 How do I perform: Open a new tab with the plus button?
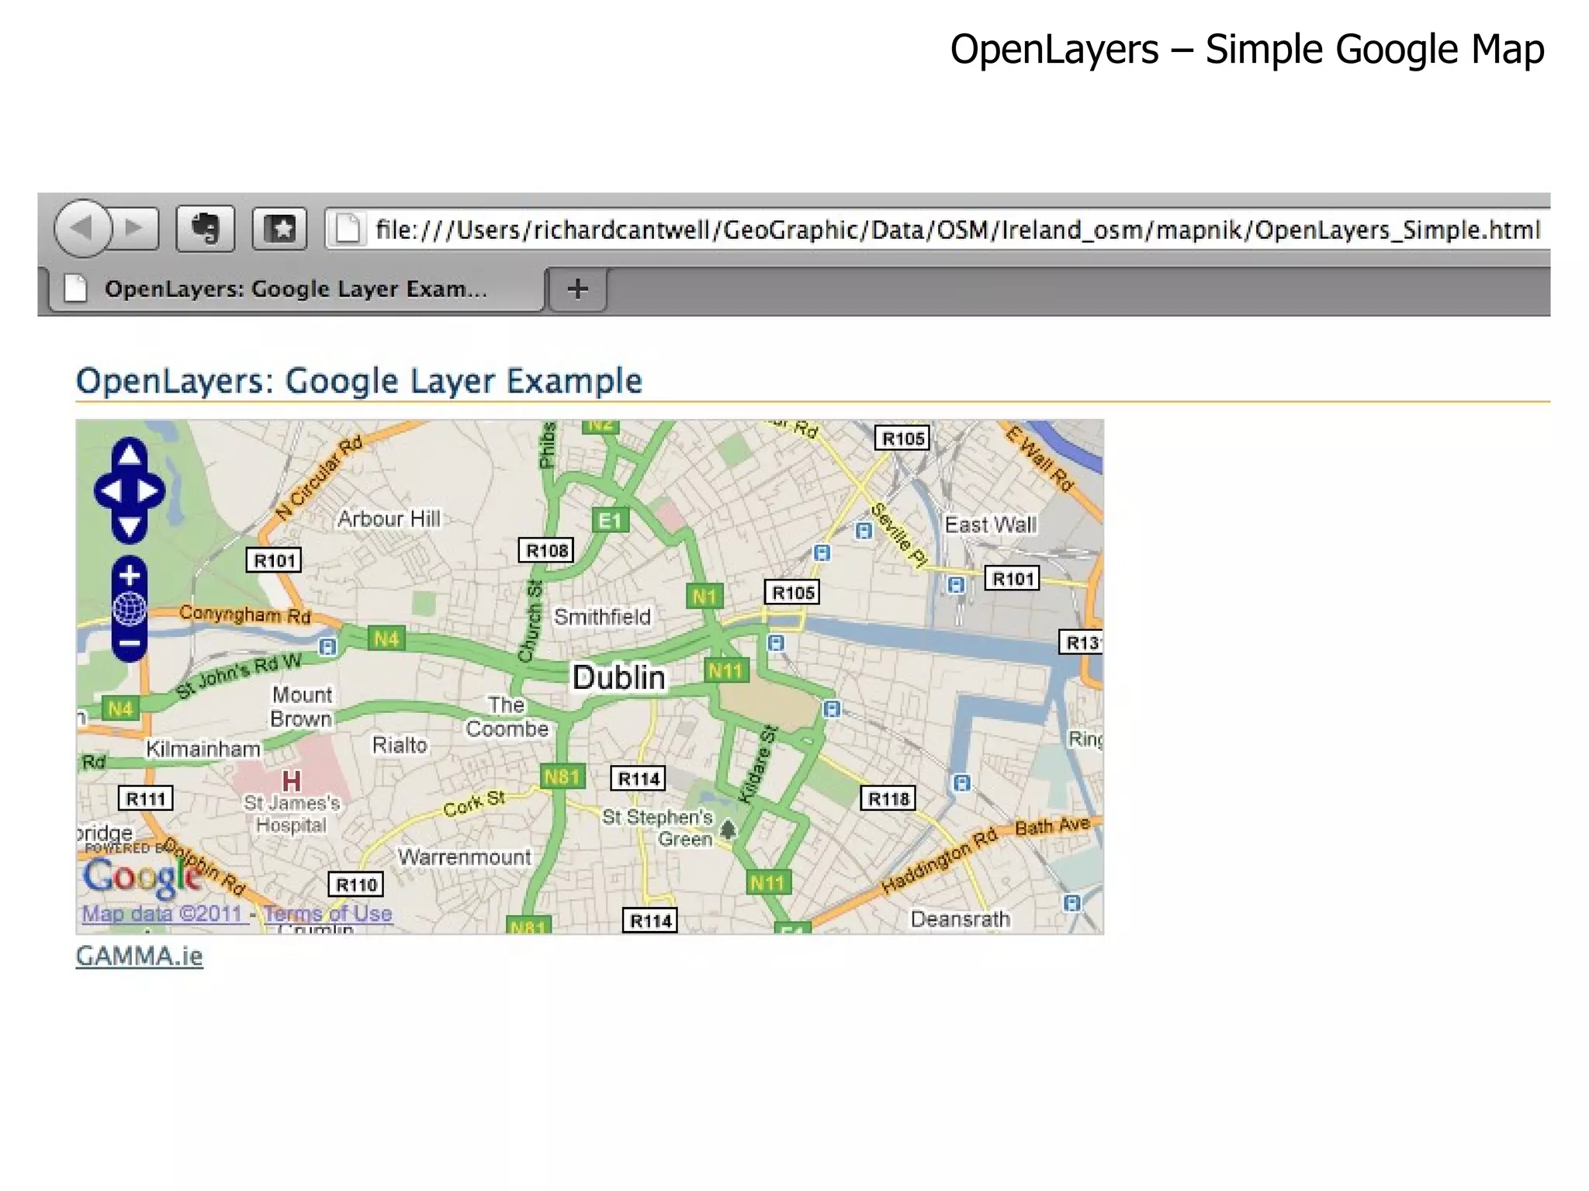tap(577, 289)
